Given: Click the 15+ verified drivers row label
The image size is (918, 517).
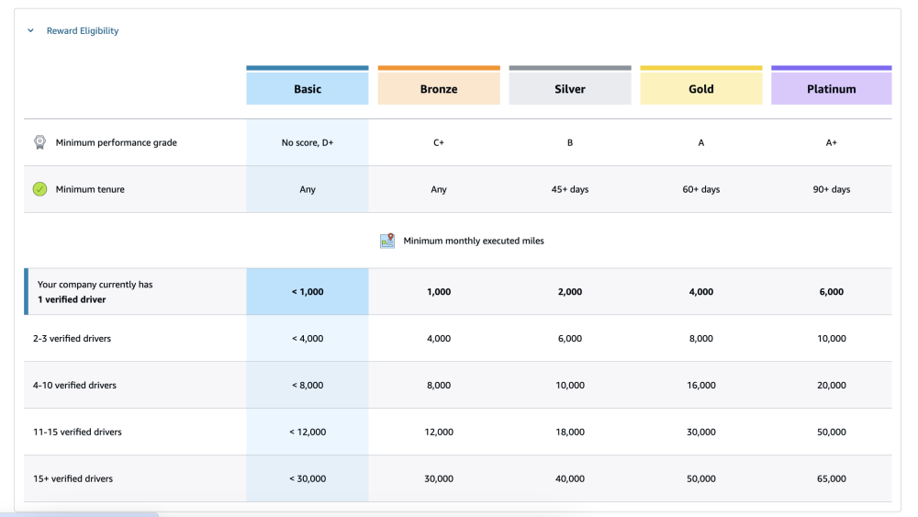Looking at the screenshot, I should click(73, 478).
